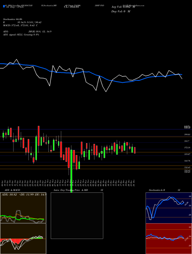This screenshot has height=254, width=192.
Task: Click the 572.38 price axis label
Action: coord(187,147)
